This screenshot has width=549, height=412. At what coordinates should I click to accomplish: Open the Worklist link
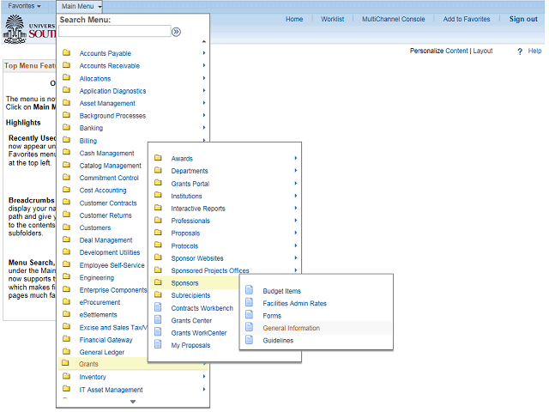pyautogui.click(x=333, y=19)
